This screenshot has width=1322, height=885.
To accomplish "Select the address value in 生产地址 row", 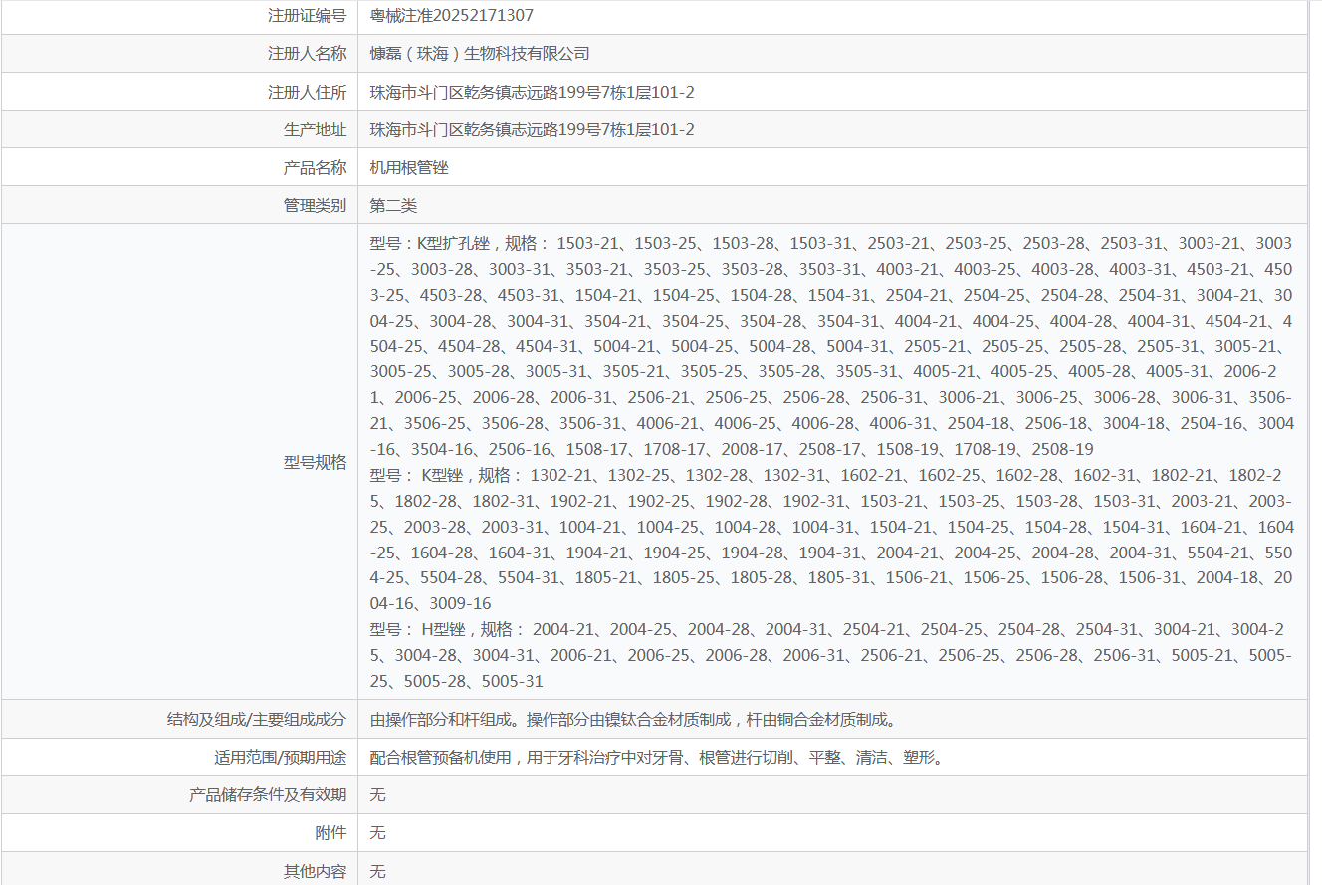I will [x=532, y=129].
